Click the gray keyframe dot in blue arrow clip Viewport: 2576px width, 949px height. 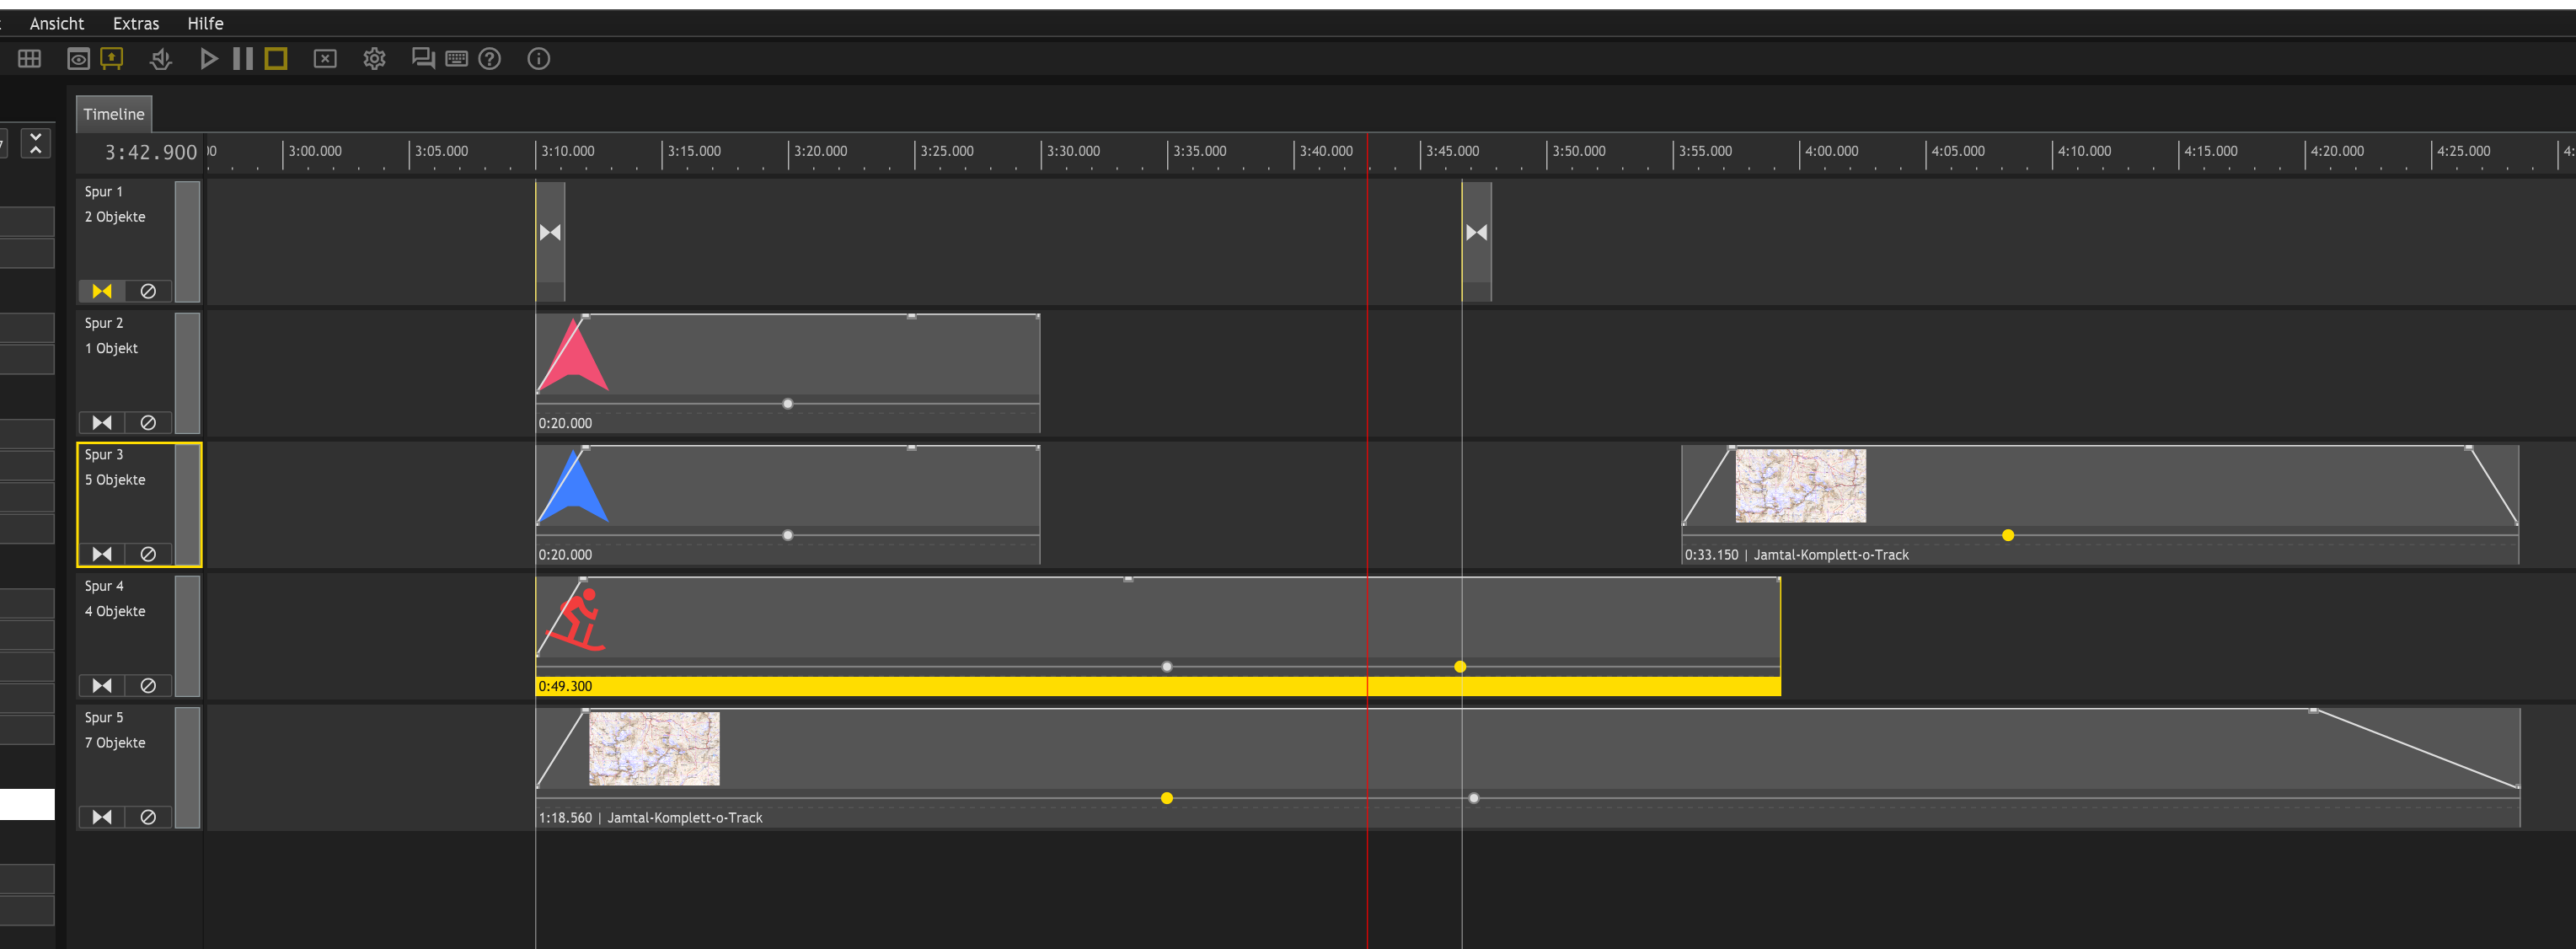click(788, 536)
